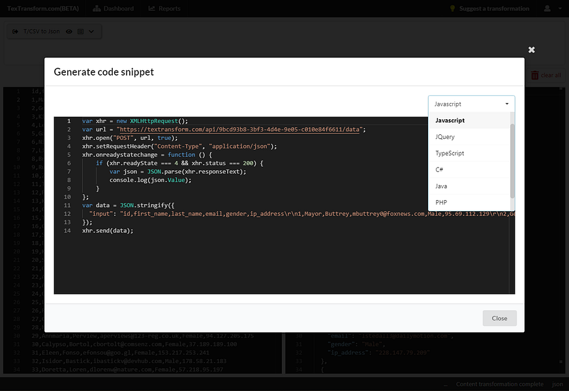Click the export arrow icon on the T/CSV to Json tab
Screen dimensions: 569x391
[x=15, y=31]
